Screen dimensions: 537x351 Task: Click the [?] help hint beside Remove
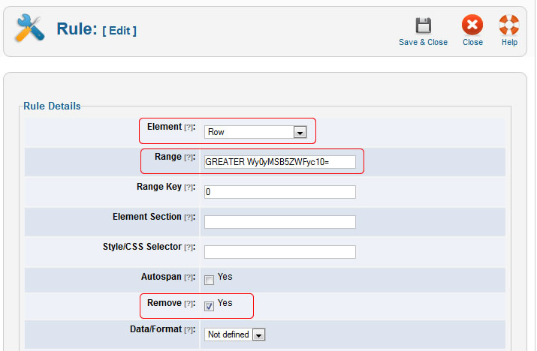(189, 304)
